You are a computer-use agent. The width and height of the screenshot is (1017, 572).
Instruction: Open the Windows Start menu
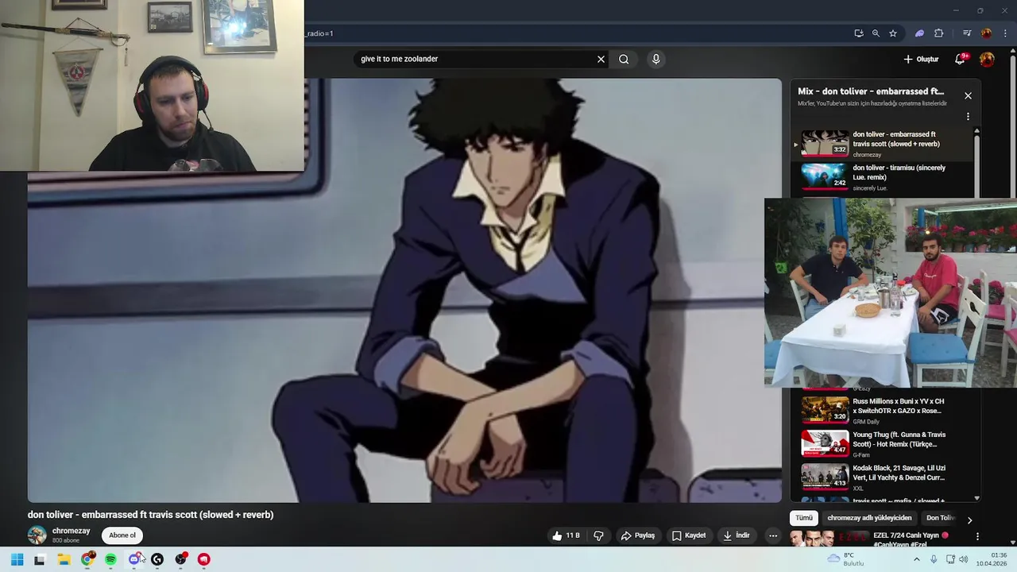click(17, 559)
